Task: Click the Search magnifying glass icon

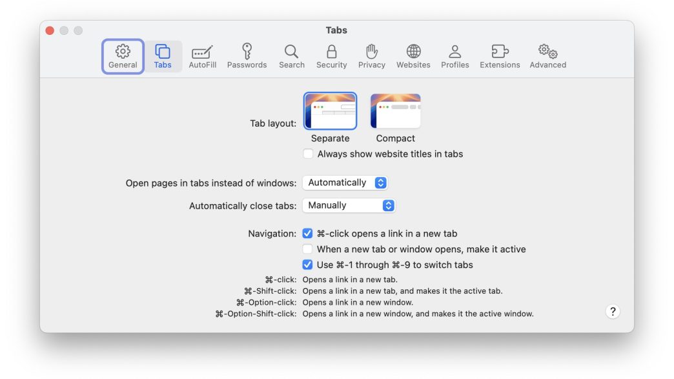Action: 291,52
